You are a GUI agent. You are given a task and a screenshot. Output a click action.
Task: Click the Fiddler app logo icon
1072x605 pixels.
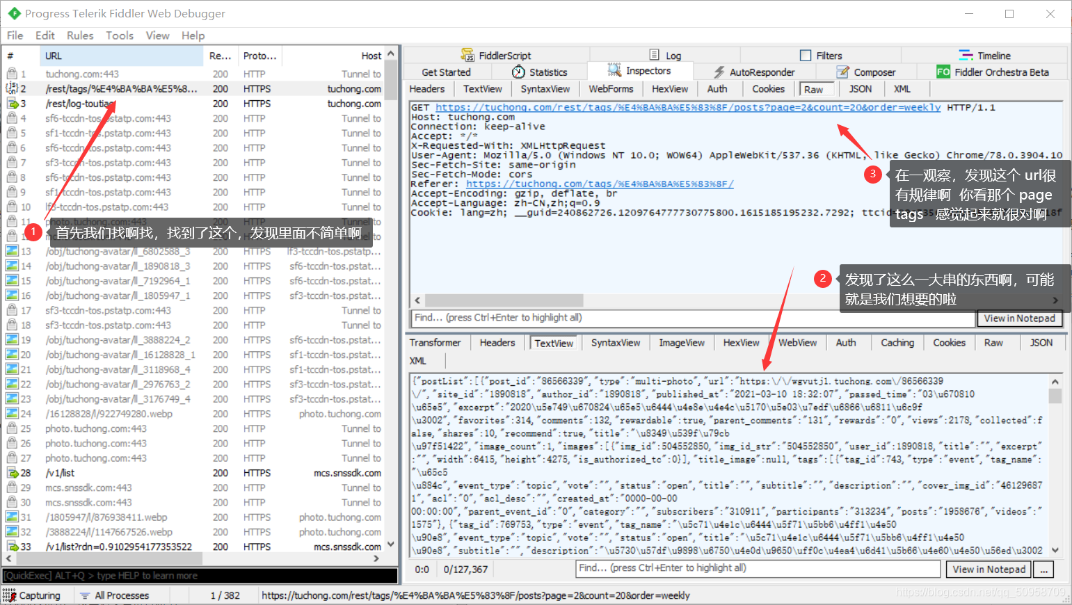[14, 13]
